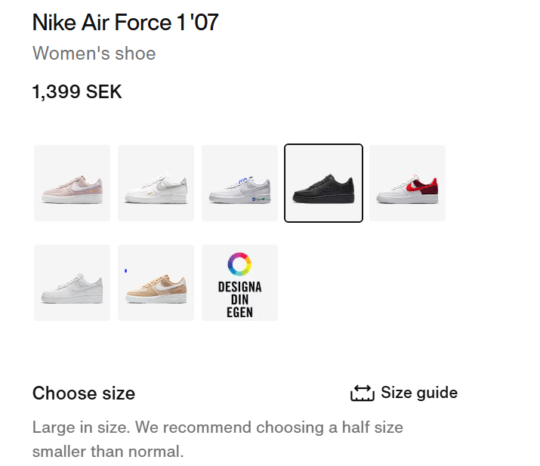Click the 1,399 SEK price
The image size is (540, 466).
click(x=77, y=92)
